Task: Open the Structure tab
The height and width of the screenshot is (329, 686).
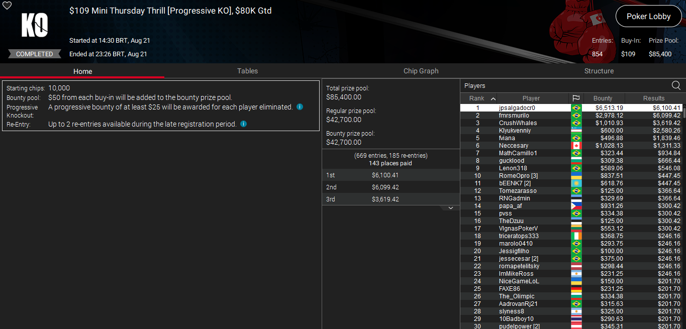Action: point(599,71)
